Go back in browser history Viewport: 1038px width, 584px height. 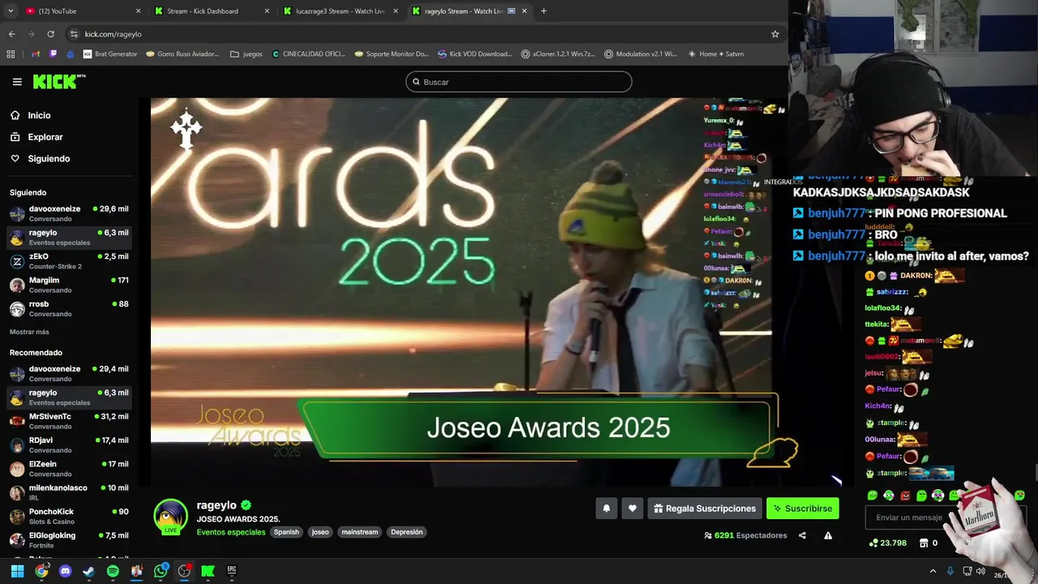pos(11,34)
